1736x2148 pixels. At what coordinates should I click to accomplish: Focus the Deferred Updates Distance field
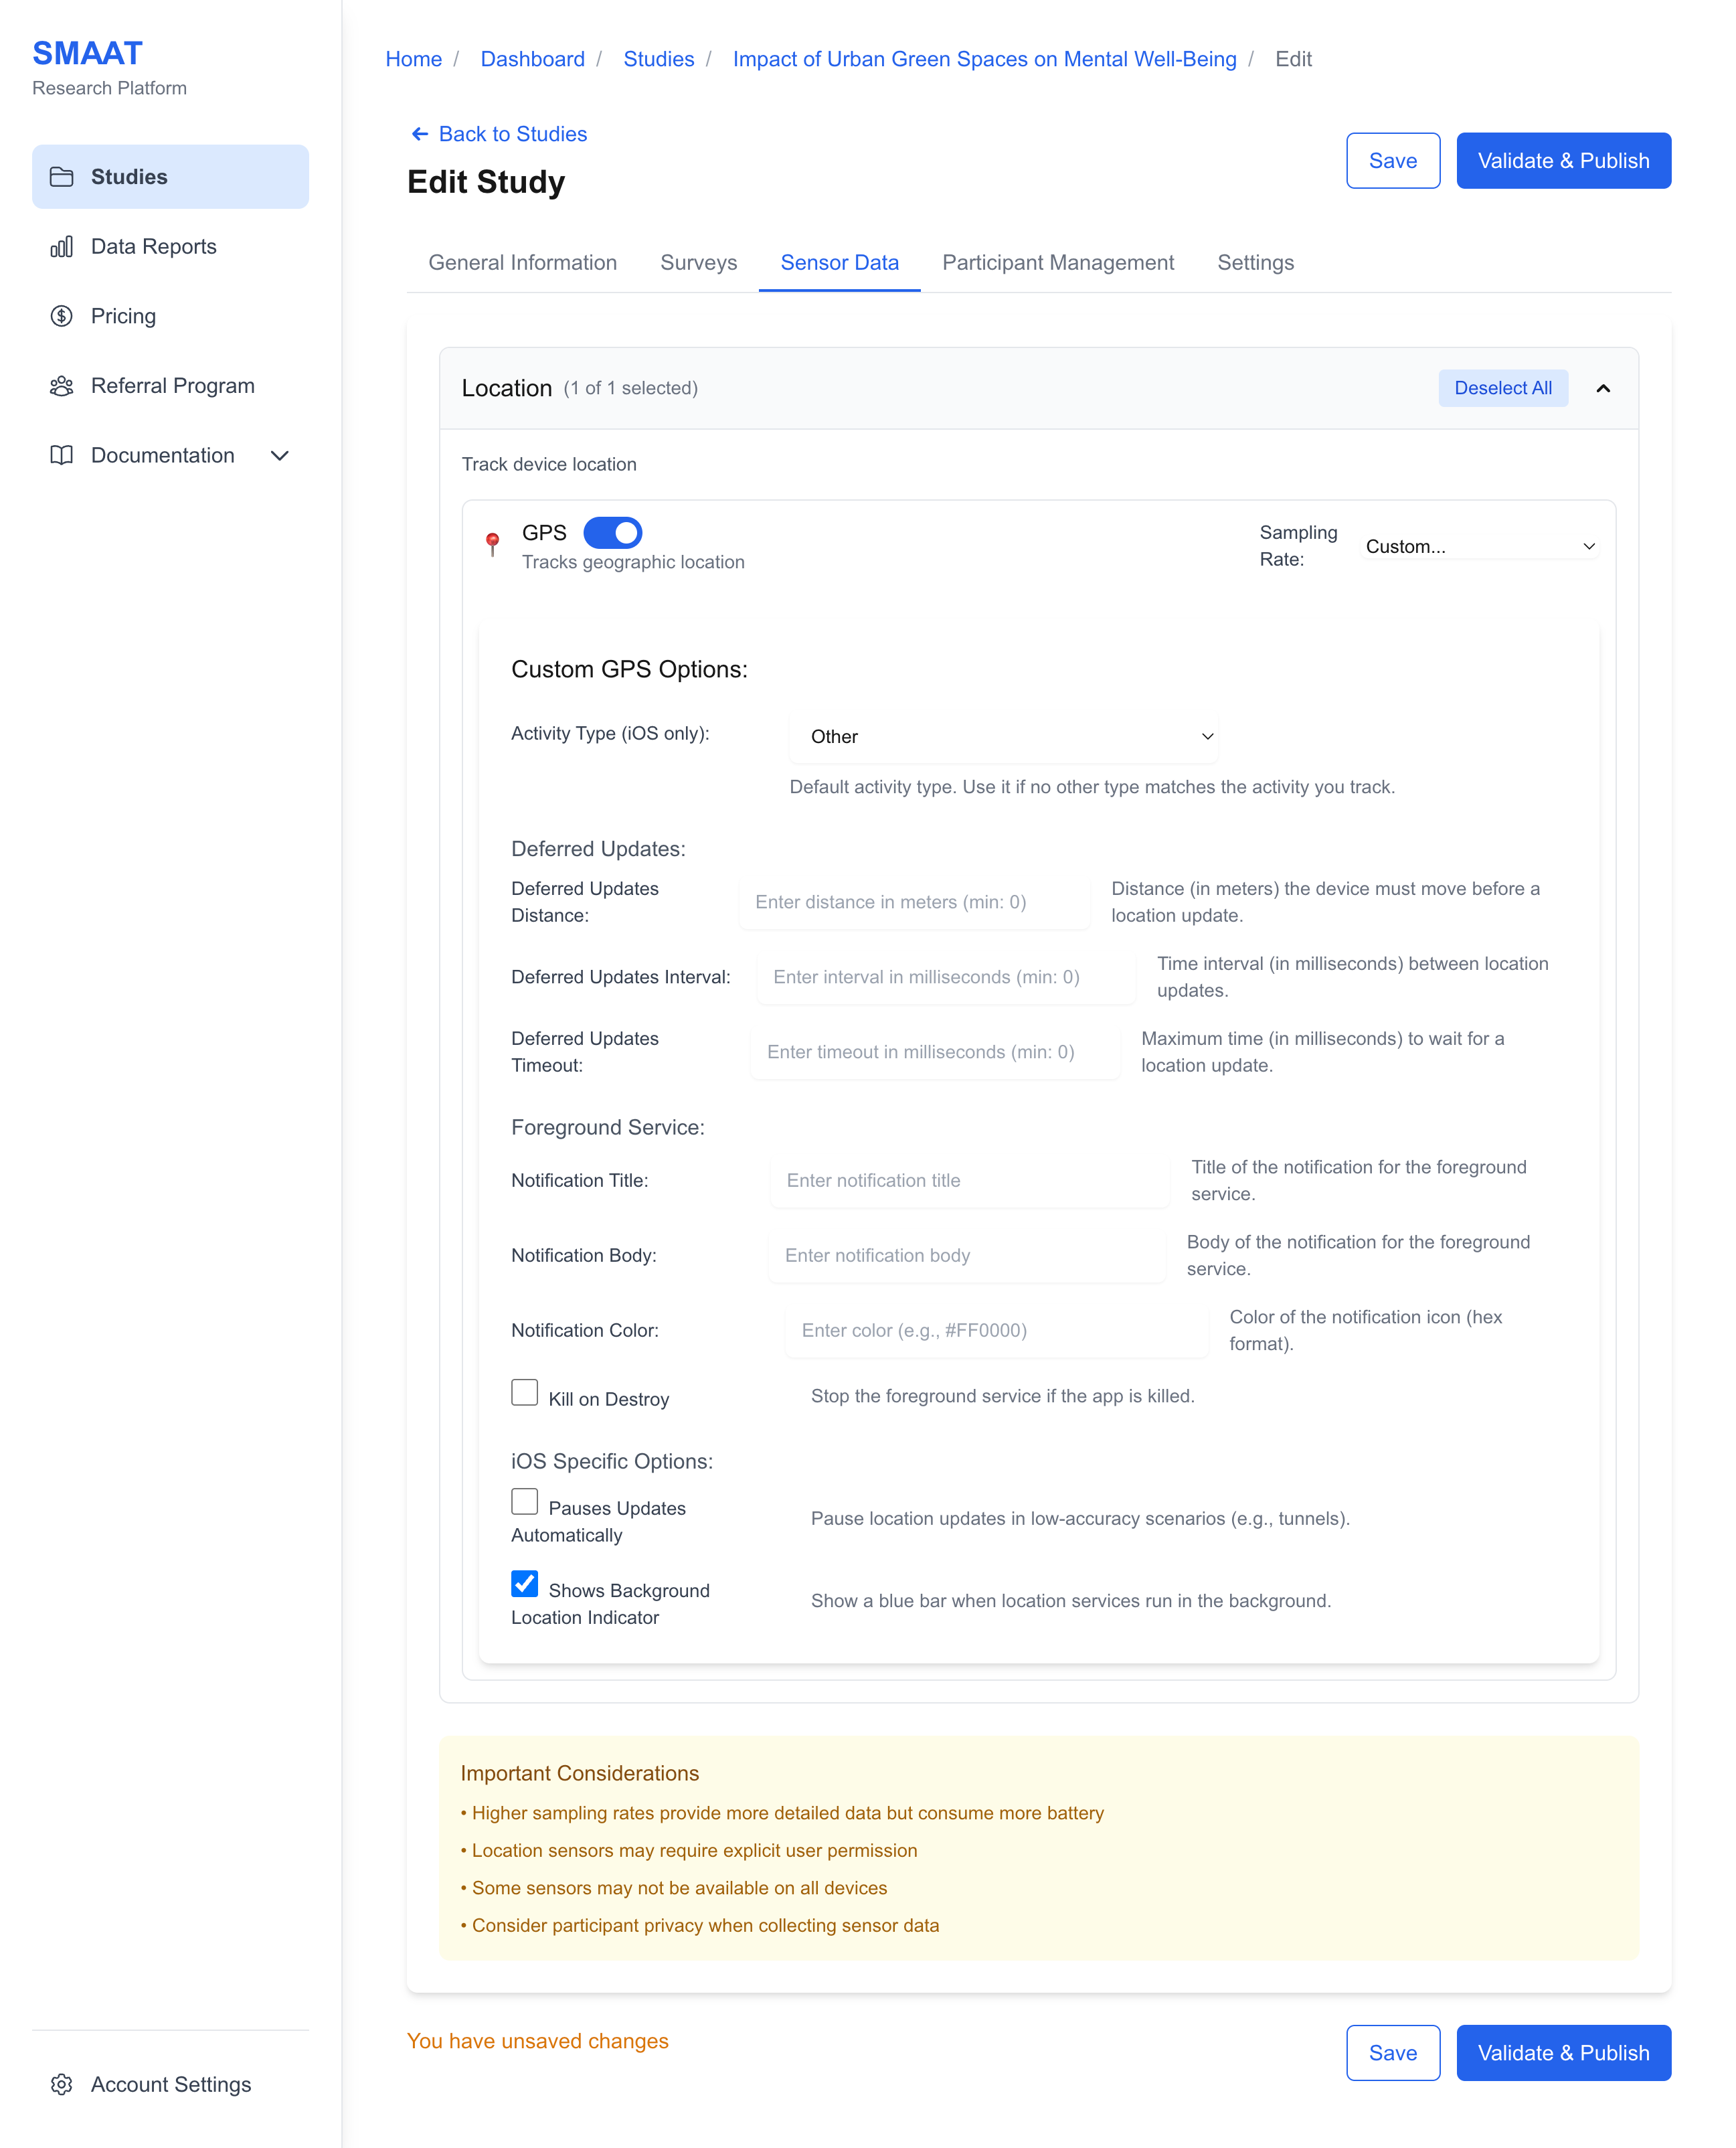click(914, 902)
